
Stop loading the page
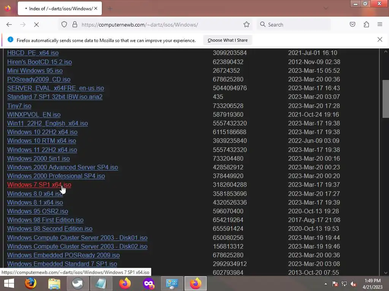(36, 25)
